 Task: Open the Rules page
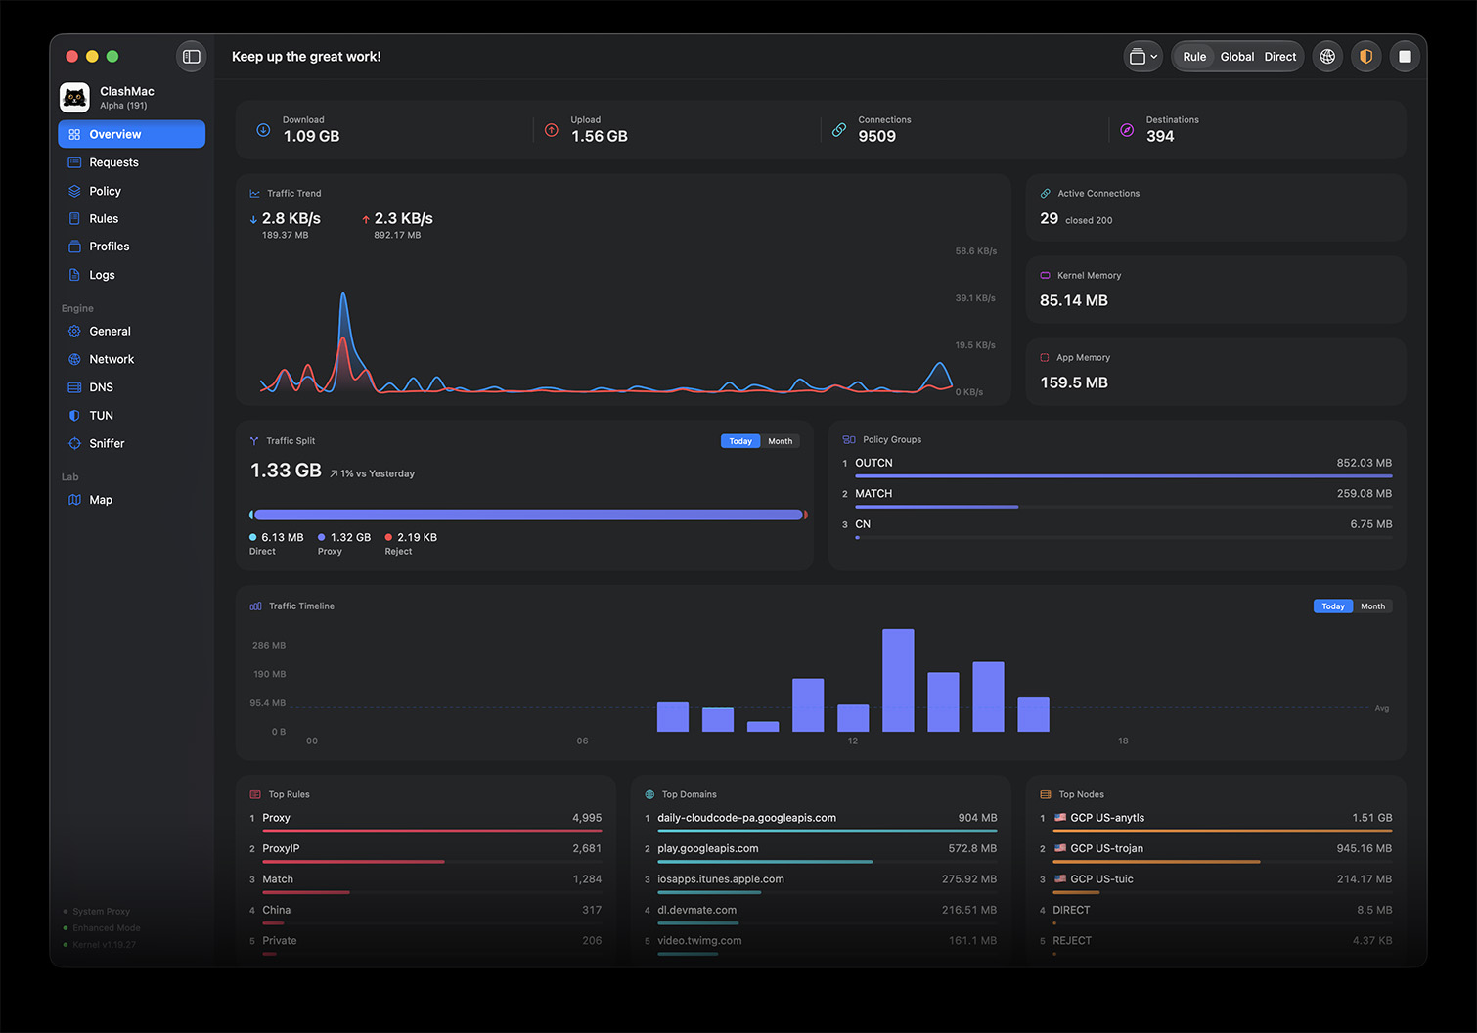point(131,219)
